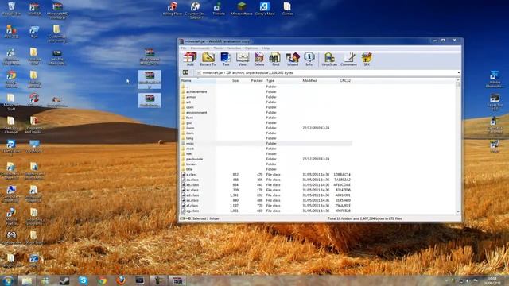
Task: Open the File menu in WinRAR
Action: pos(184,48)
